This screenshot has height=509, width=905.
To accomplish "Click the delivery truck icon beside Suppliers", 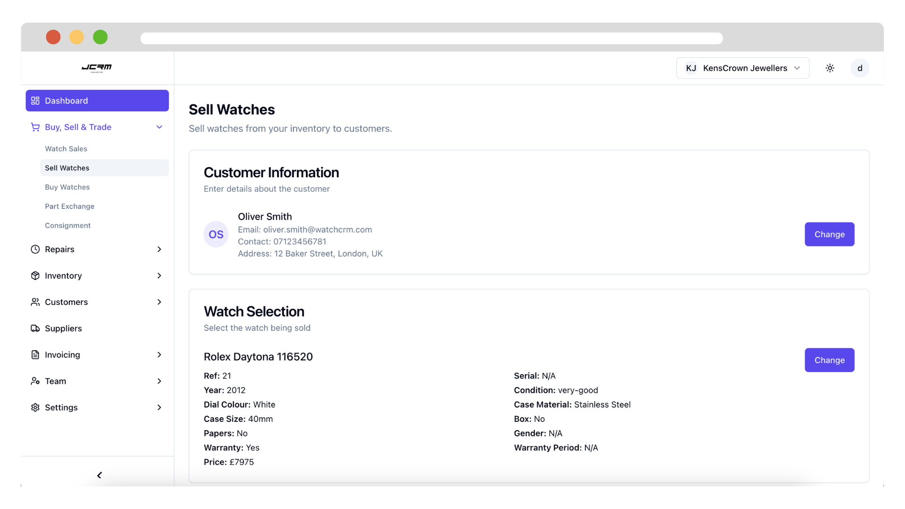I will click(x=35, y=328).
